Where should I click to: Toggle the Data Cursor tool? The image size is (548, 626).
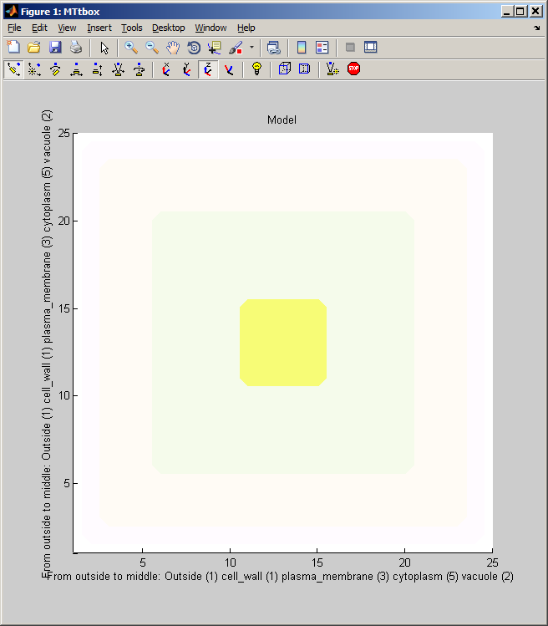[x=215, y=48]
